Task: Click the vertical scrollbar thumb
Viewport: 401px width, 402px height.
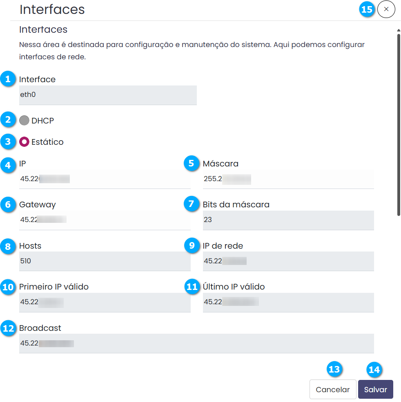Action: 399,123
